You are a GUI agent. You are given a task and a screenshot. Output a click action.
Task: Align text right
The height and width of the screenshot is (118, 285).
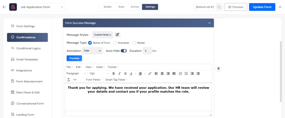coord(168,73)
